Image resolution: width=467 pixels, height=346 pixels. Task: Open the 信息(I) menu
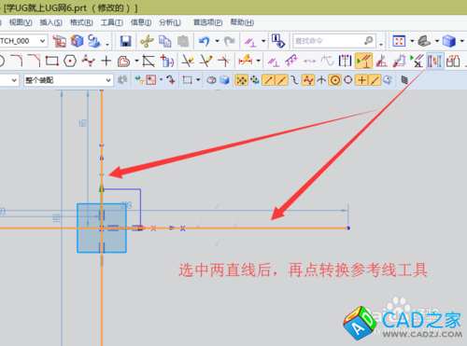(141, 22)
